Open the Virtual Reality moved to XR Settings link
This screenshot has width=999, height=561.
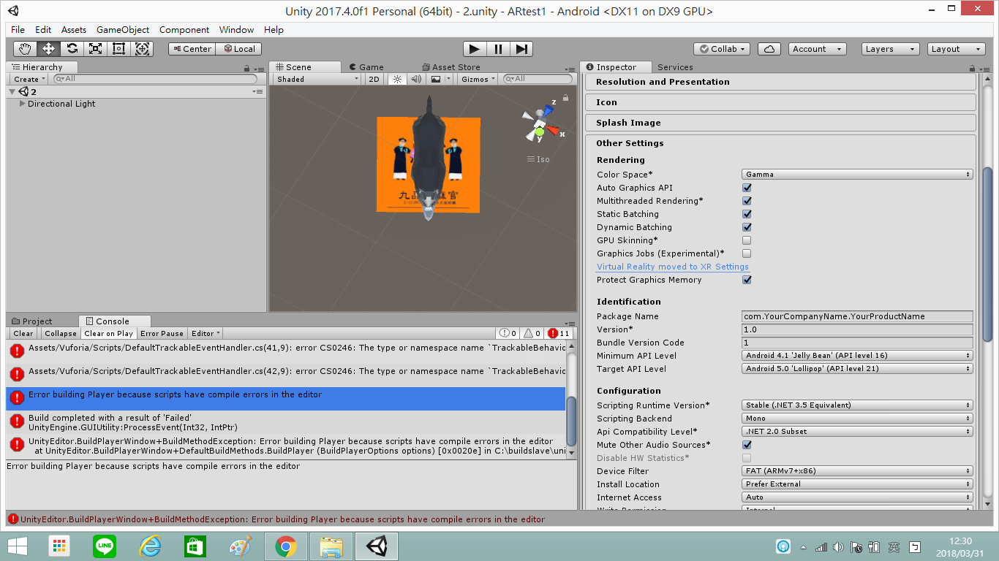coord(673,267)
